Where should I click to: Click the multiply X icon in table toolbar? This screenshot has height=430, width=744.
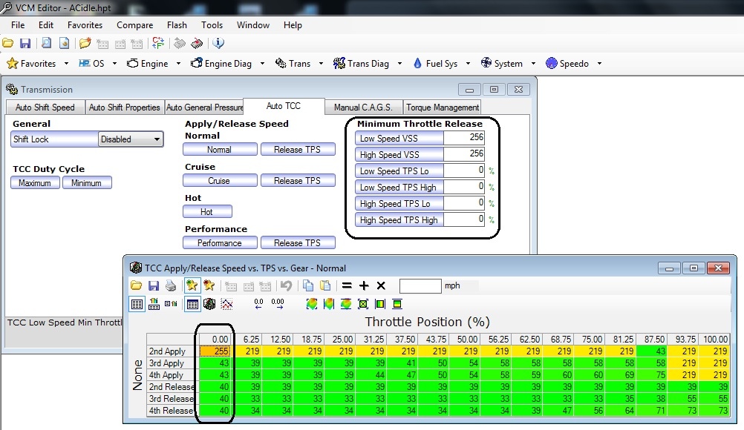tap(381, 285)
